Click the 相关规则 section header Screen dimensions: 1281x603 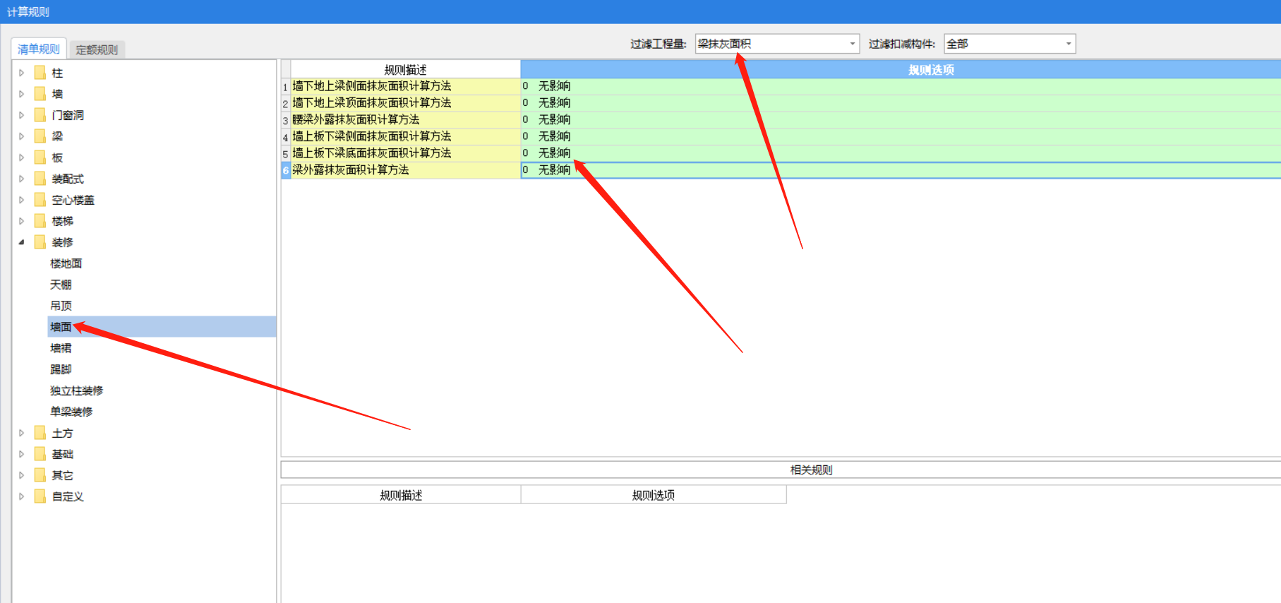pyautogui.click(x=781, y=470)
